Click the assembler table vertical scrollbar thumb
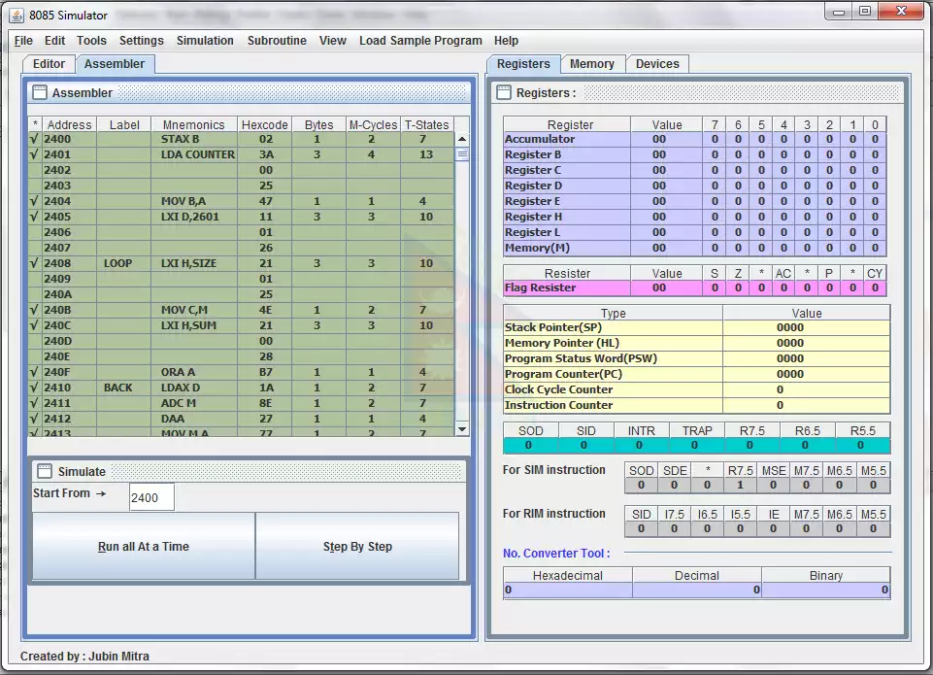Screen dimensions: 933x675 pos(462,153)
